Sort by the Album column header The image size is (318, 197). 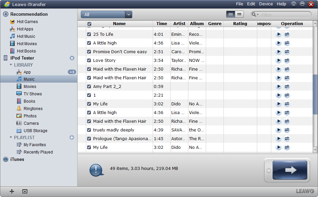197,23
